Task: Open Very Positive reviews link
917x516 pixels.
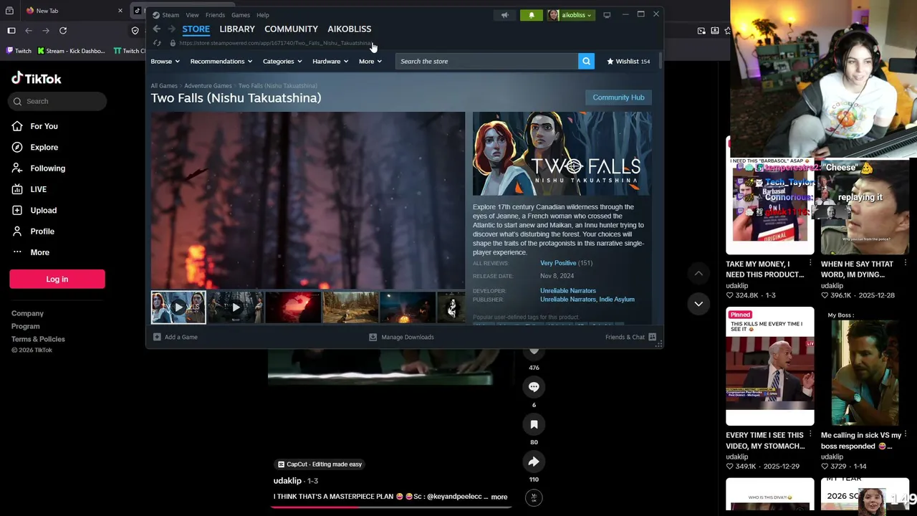Action: (558, 263)
